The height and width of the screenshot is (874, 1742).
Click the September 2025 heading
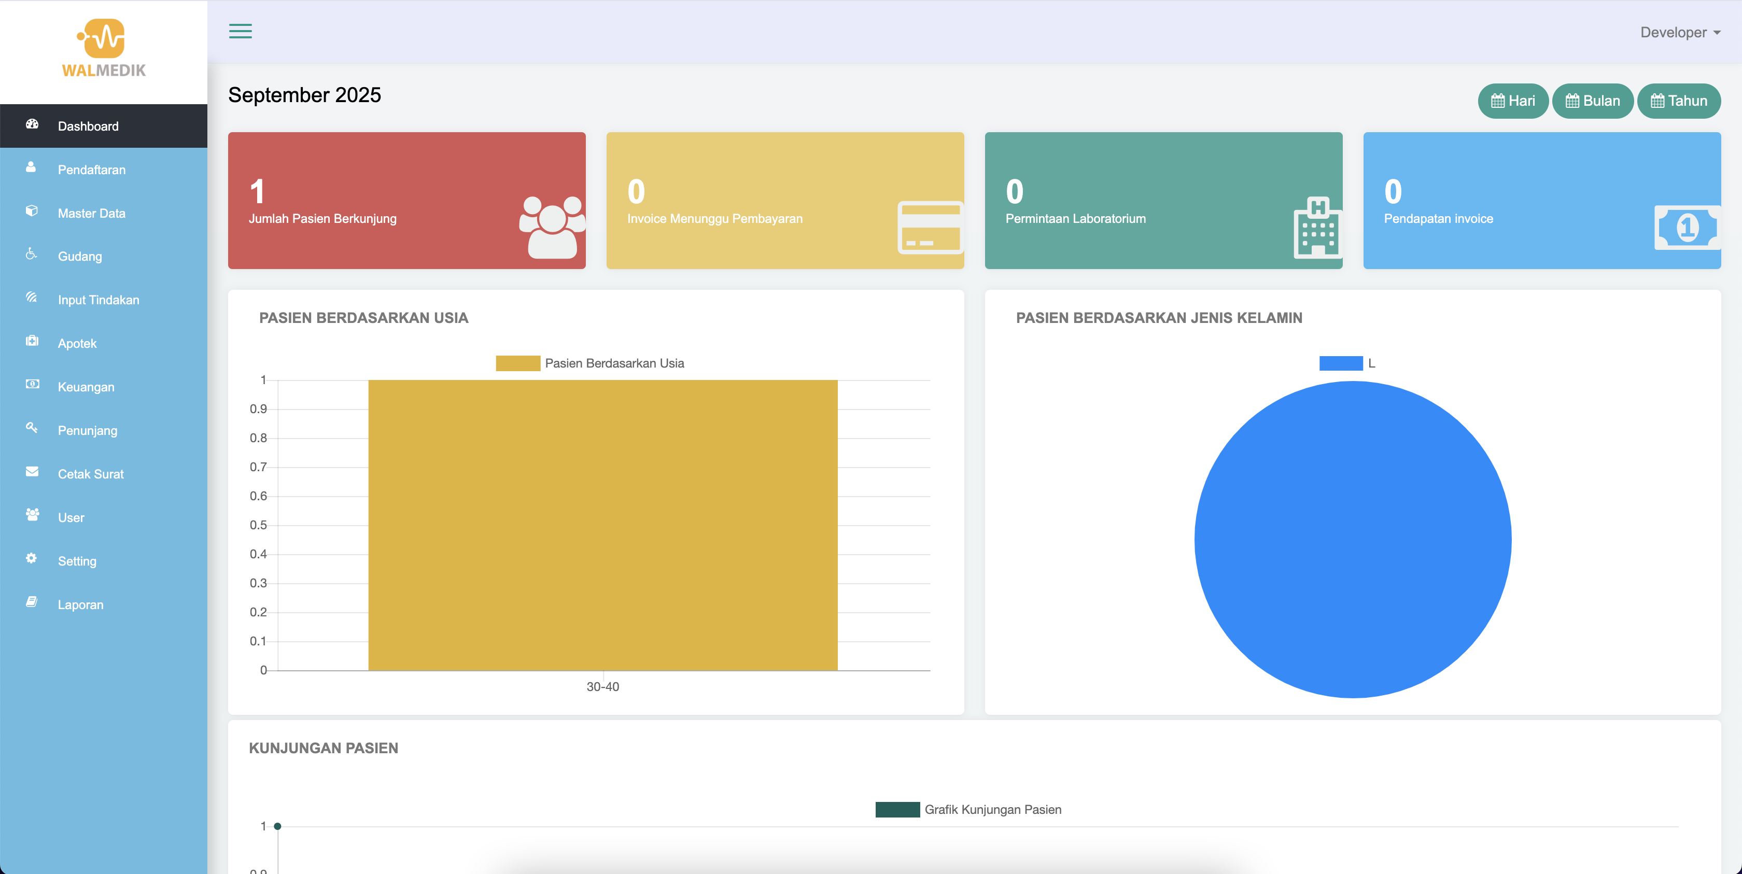tap(304, 95)
